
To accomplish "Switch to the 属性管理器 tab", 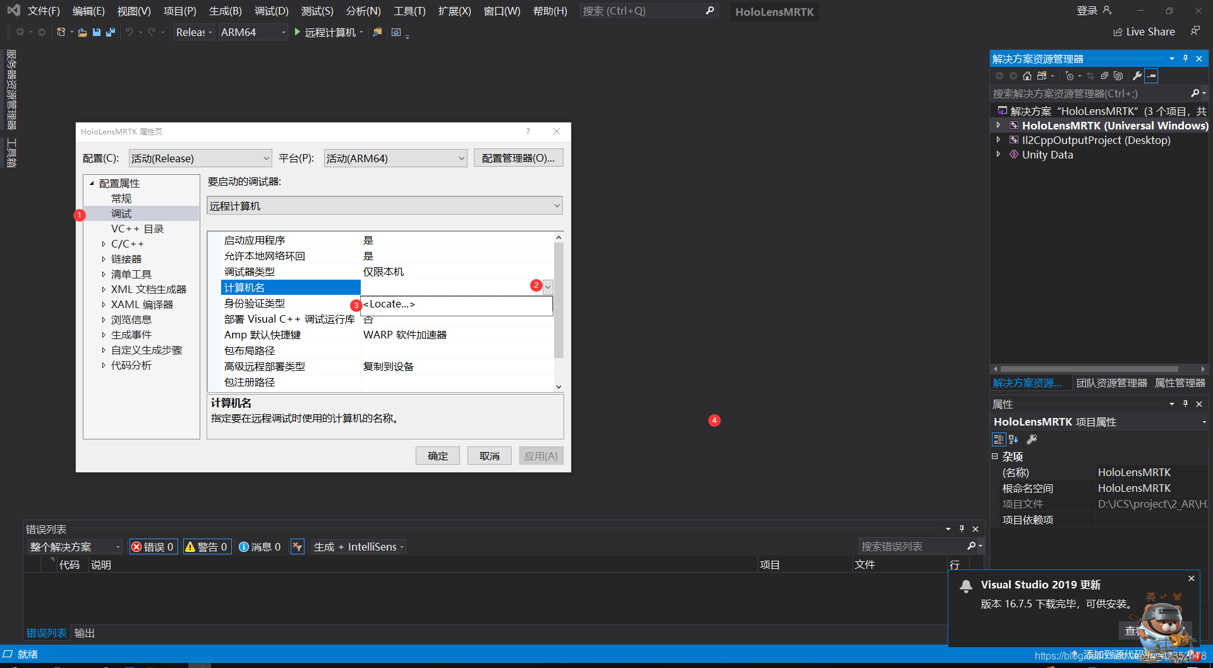I will 1180,383.
